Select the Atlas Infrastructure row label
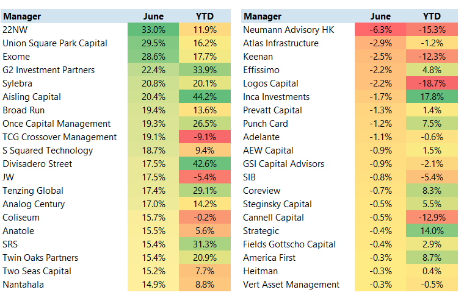This screenshot has width=464, height=298. pos(281,43)
